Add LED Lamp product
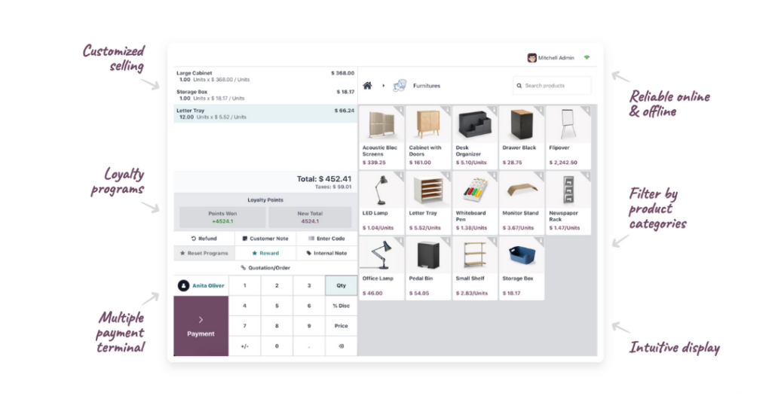 pyautogui.click(x=381, y=202)
